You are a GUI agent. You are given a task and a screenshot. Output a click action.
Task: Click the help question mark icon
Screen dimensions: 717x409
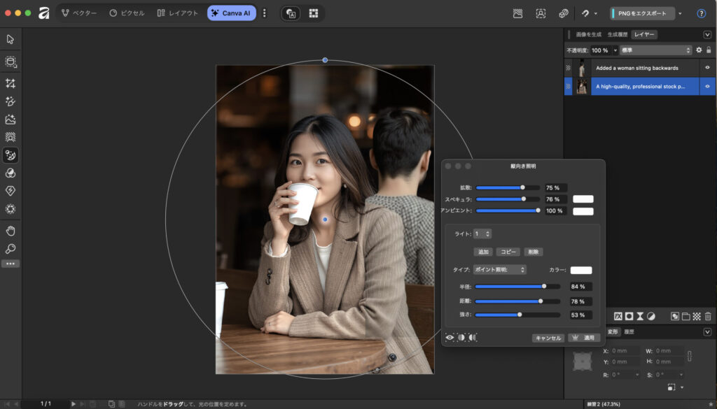[x=701, y=13]
